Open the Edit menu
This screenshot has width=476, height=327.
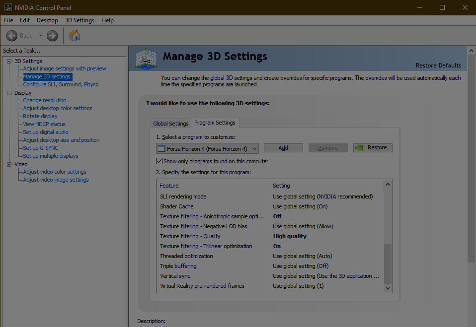click(x=24, y=20)
